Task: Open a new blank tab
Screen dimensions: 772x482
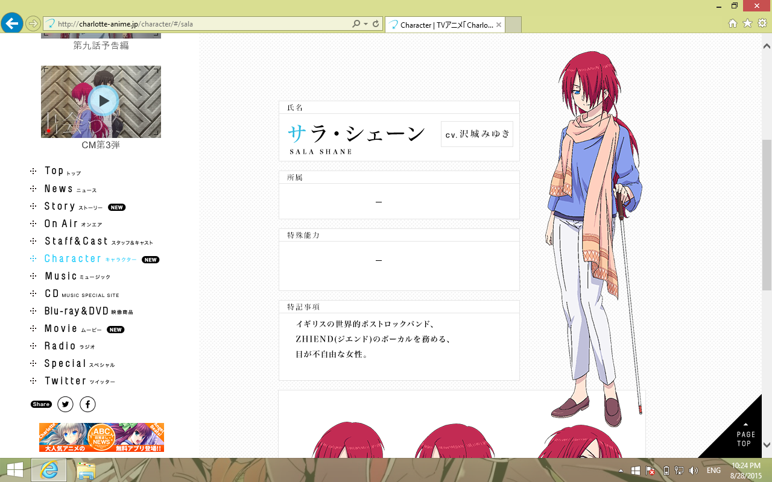Action: [x=513, y=25]
